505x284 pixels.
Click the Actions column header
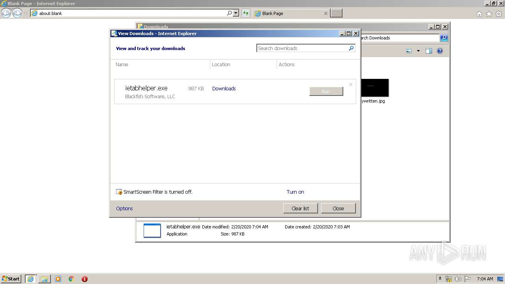tap(286, 65)
